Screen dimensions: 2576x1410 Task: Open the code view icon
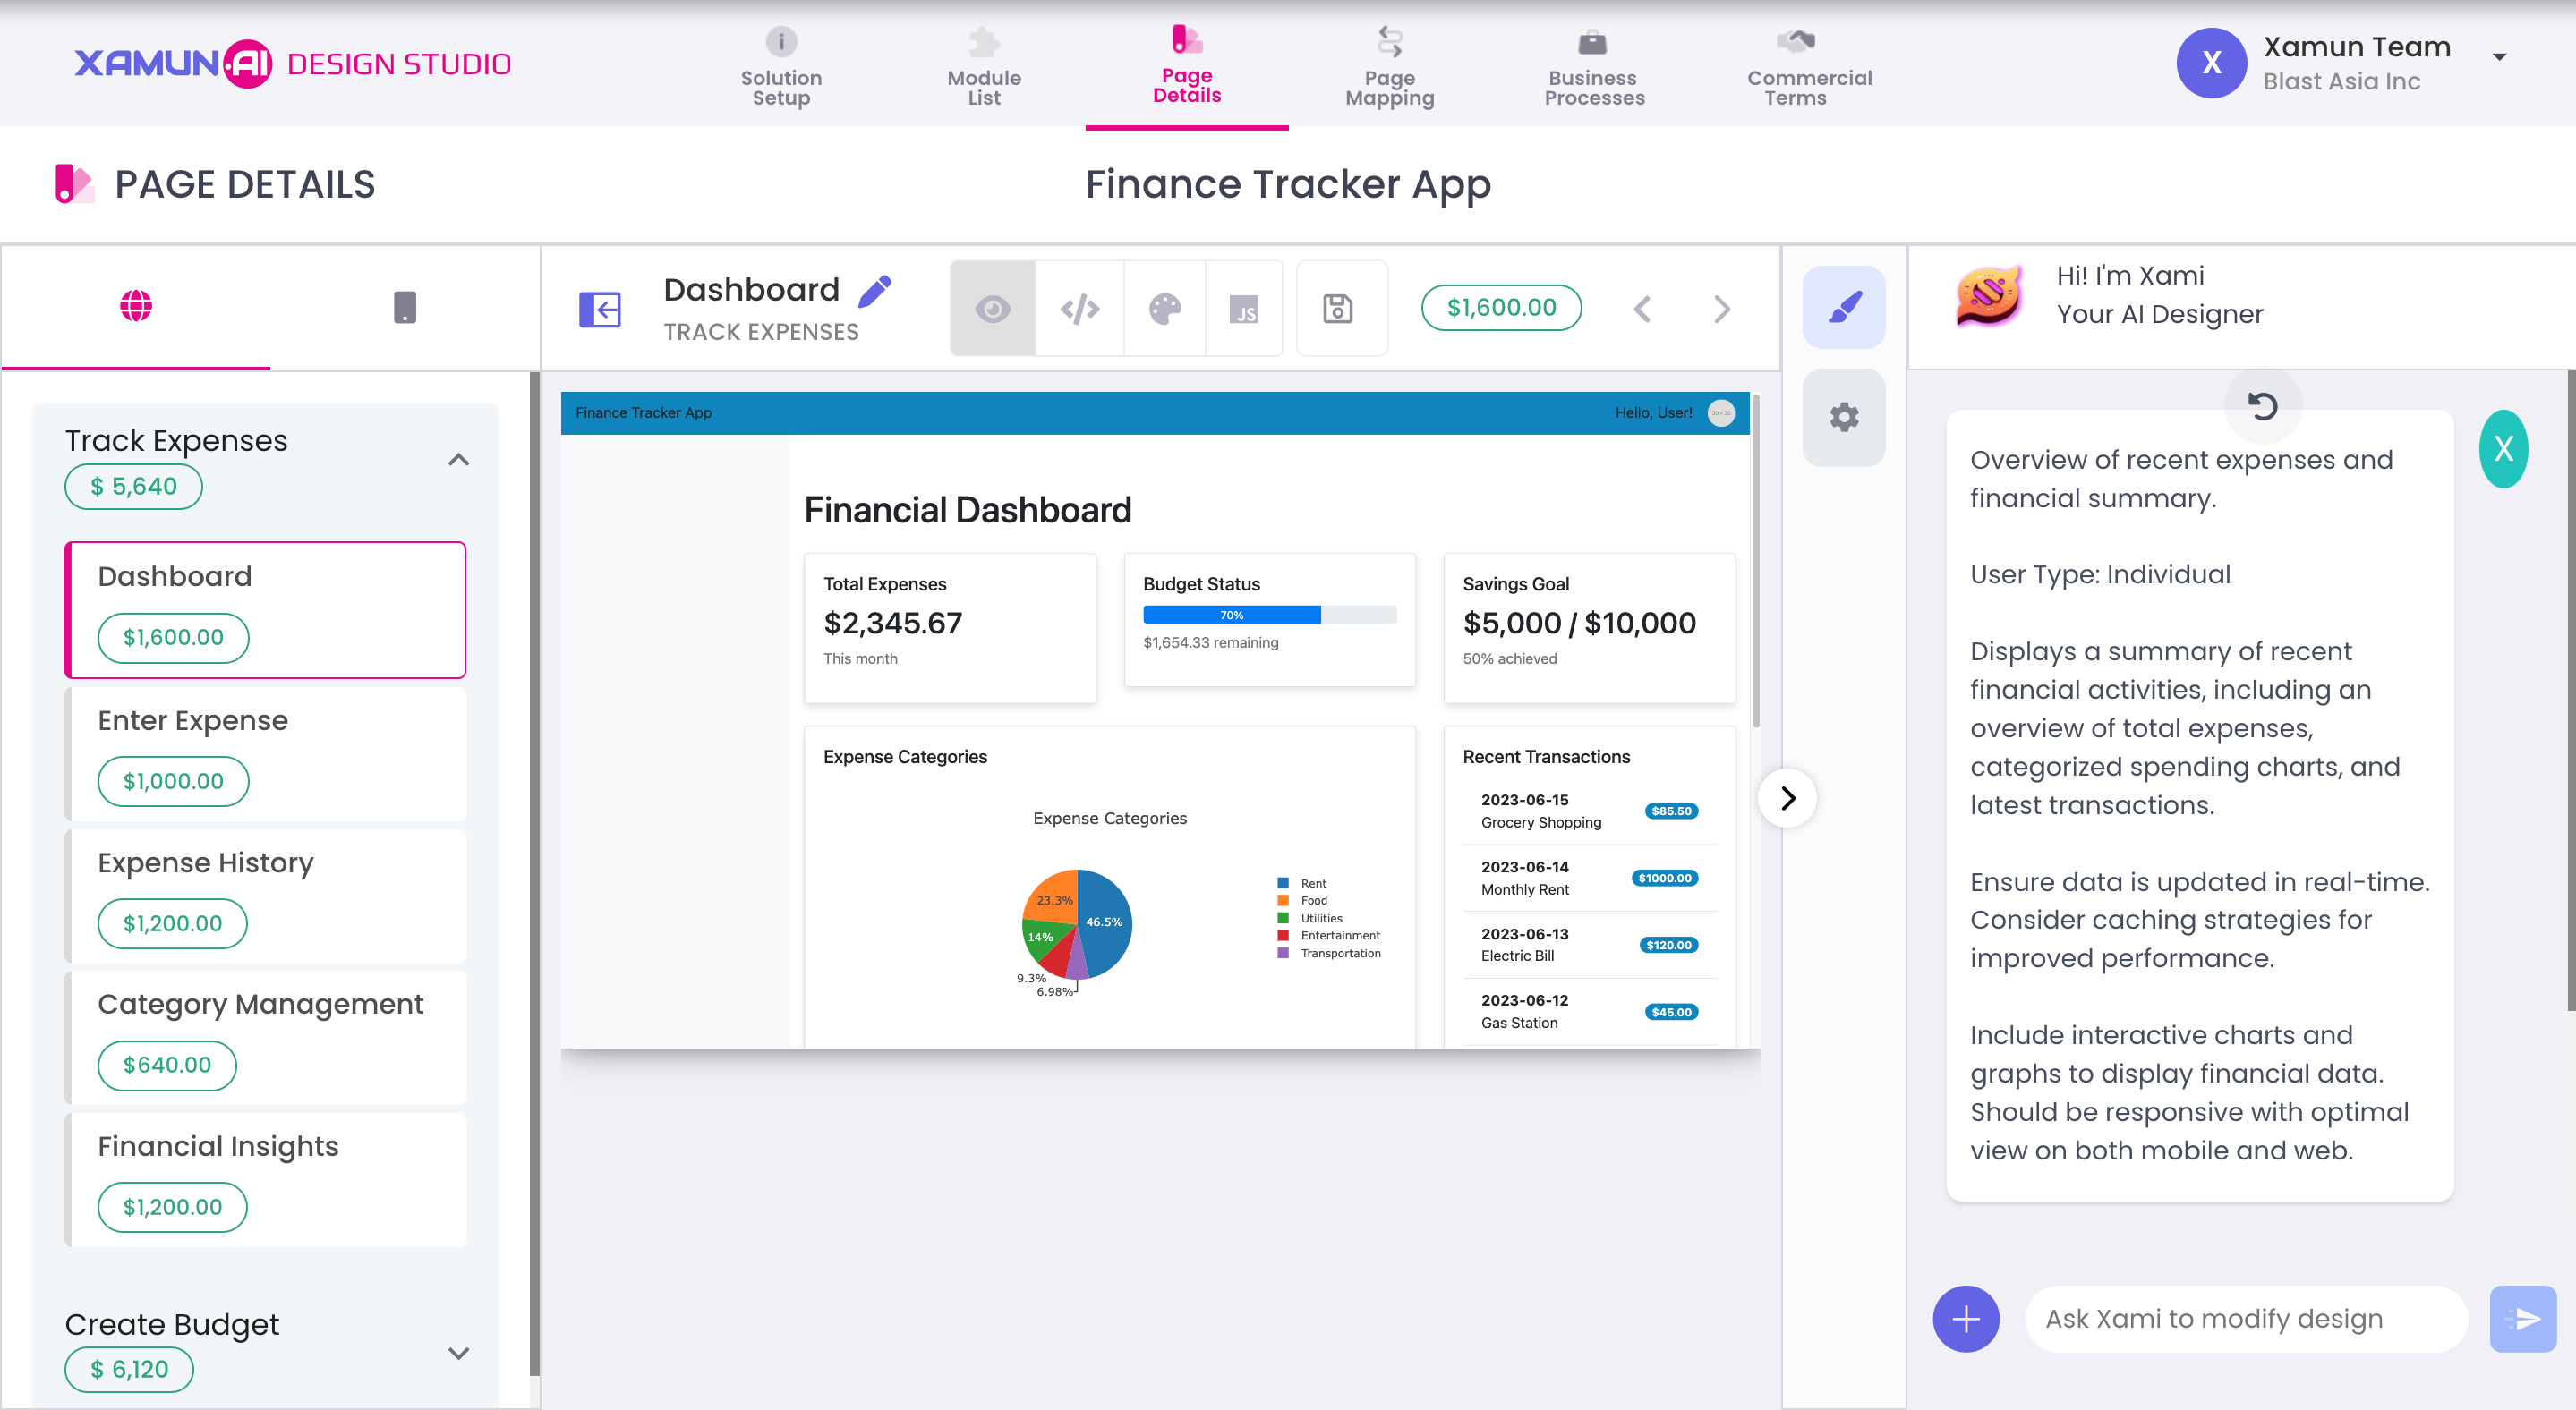(x=1079, y=309)
